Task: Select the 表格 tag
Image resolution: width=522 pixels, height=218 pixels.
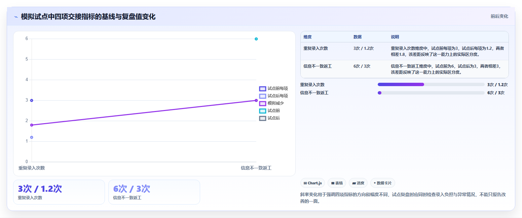Action: coord(337,183)
